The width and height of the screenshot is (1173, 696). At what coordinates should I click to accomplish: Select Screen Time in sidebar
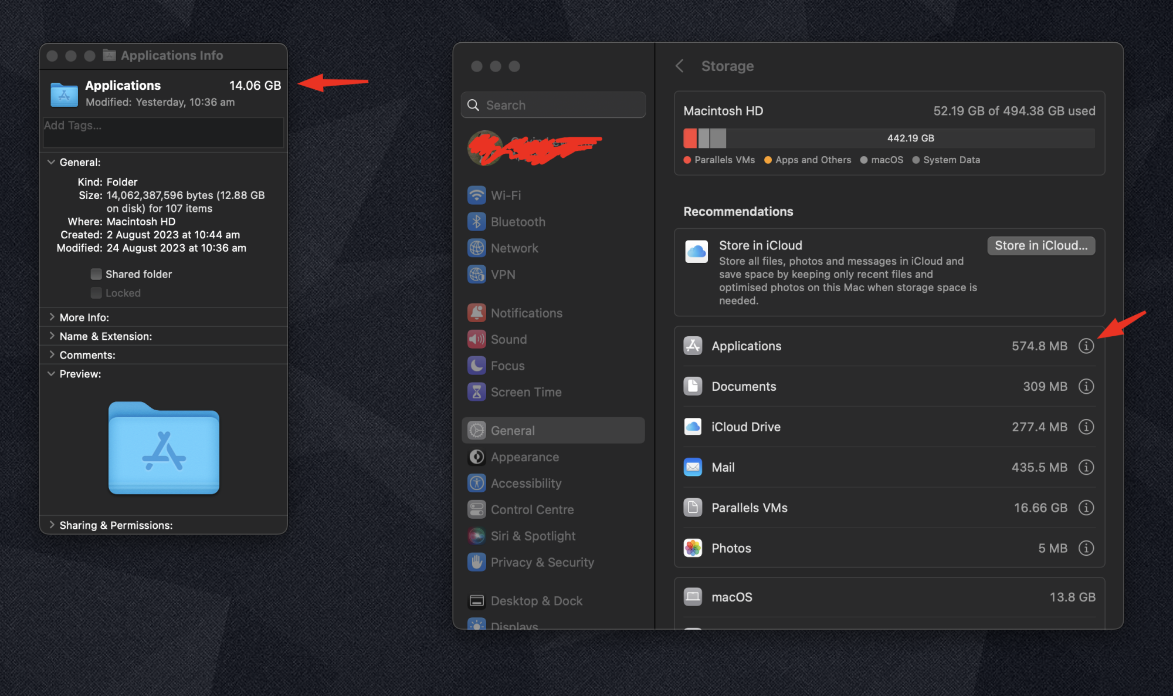pyautogui.click(x=553, y=393)
